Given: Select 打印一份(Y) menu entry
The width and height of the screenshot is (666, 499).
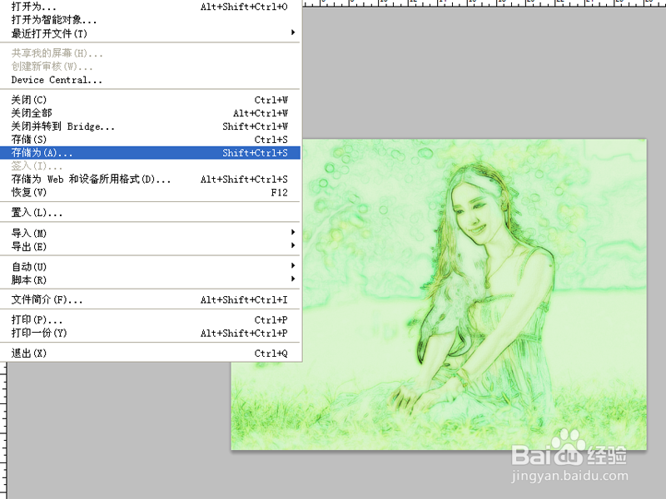Looking at the screenshot, I should (x=150, y=333).
